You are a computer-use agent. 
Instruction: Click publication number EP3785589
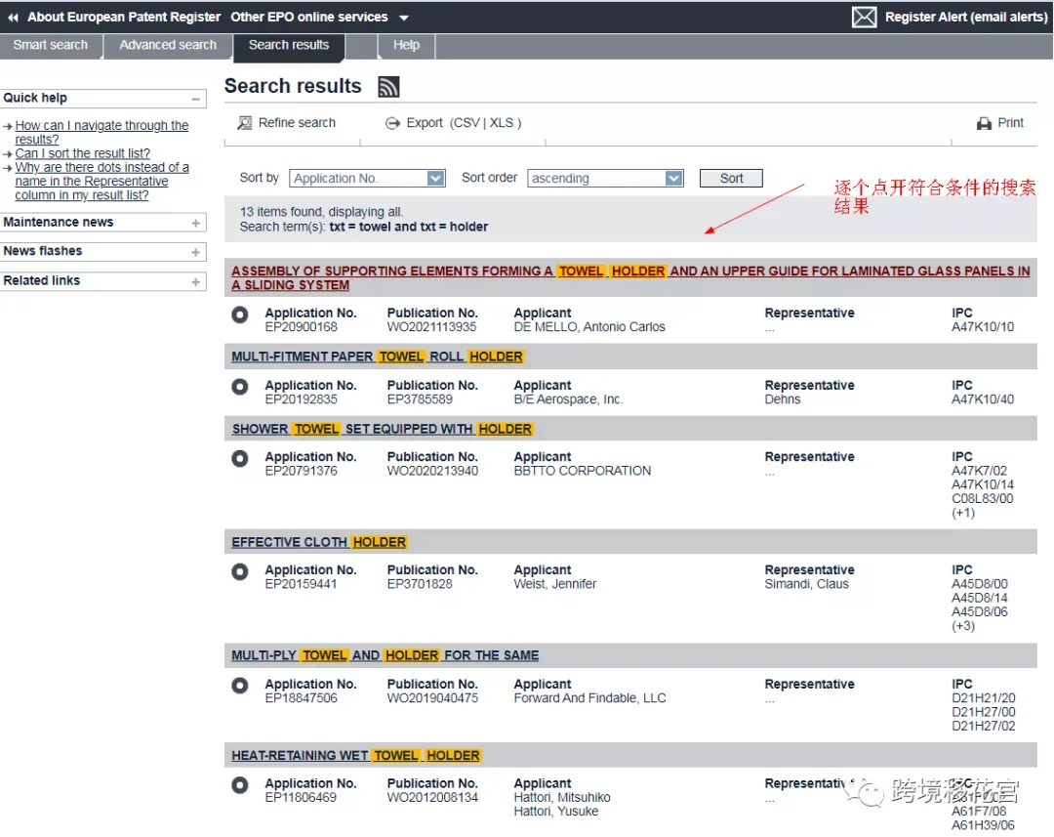420,399
